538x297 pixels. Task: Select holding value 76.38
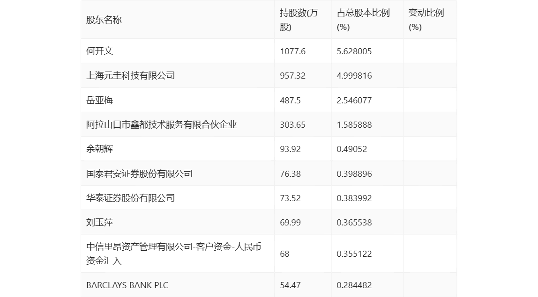pos(290,174)
